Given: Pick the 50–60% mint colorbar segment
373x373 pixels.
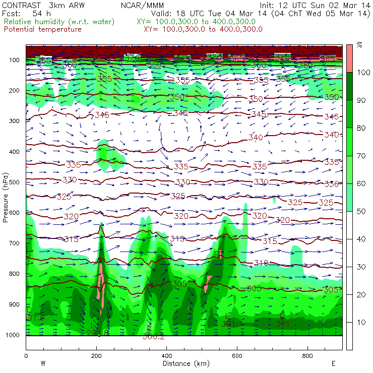Looking at the screenshot, I should click(x=349, y=198).
